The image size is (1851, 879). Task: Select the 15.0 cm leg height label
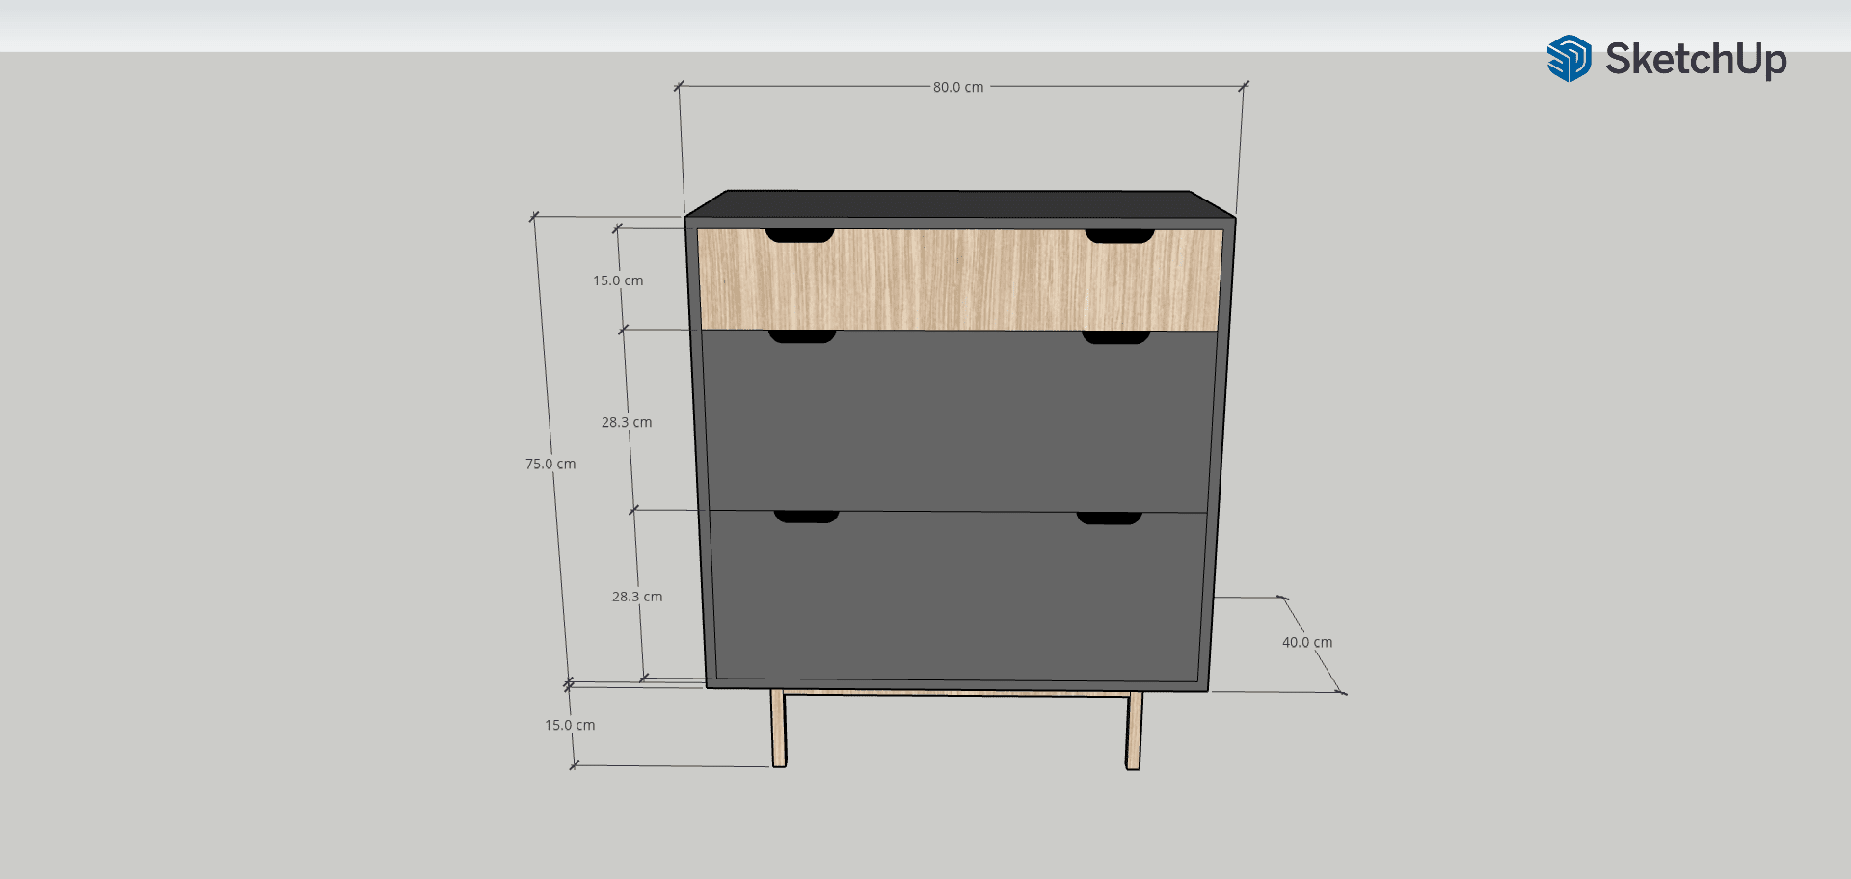tap(570, 725)
